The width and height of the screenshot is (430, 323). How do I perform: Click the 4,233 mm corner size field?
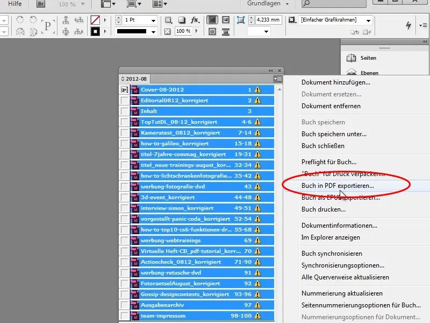268,20
